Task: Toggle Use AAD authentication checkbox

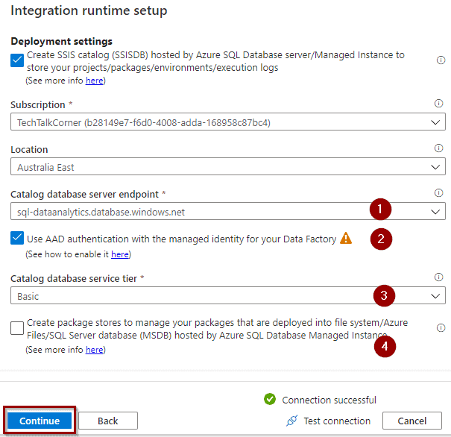Action: pyautogui.click(x=17, y=238)
